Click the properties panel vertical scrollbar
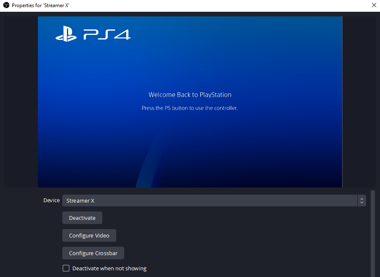 (x=373, y=234)
